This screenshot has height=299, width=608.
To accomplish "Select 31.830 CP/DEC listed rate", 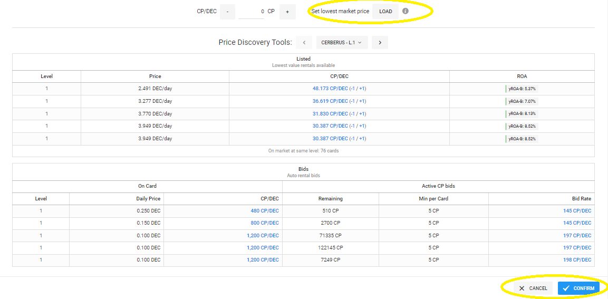I will [330, 113].
